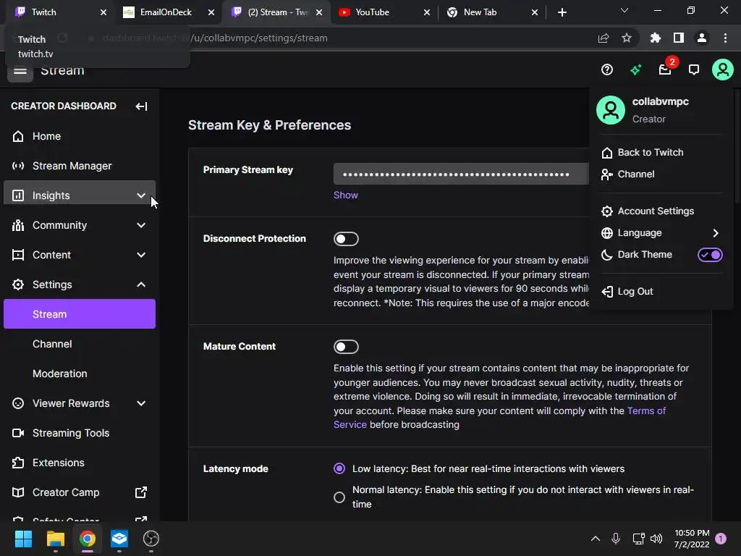Click the share page icon in address bar
This screenshot has height=556, width=741.
[x=604, y=38]
